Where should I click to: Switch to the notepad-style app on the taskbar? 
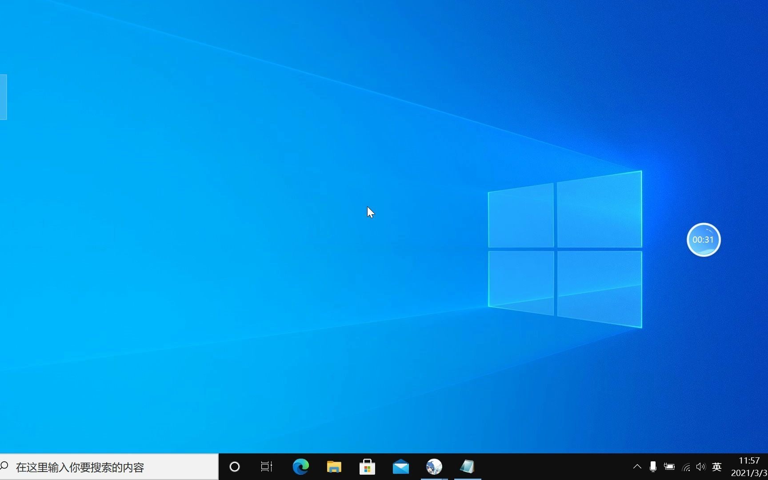tap(468, 467)
